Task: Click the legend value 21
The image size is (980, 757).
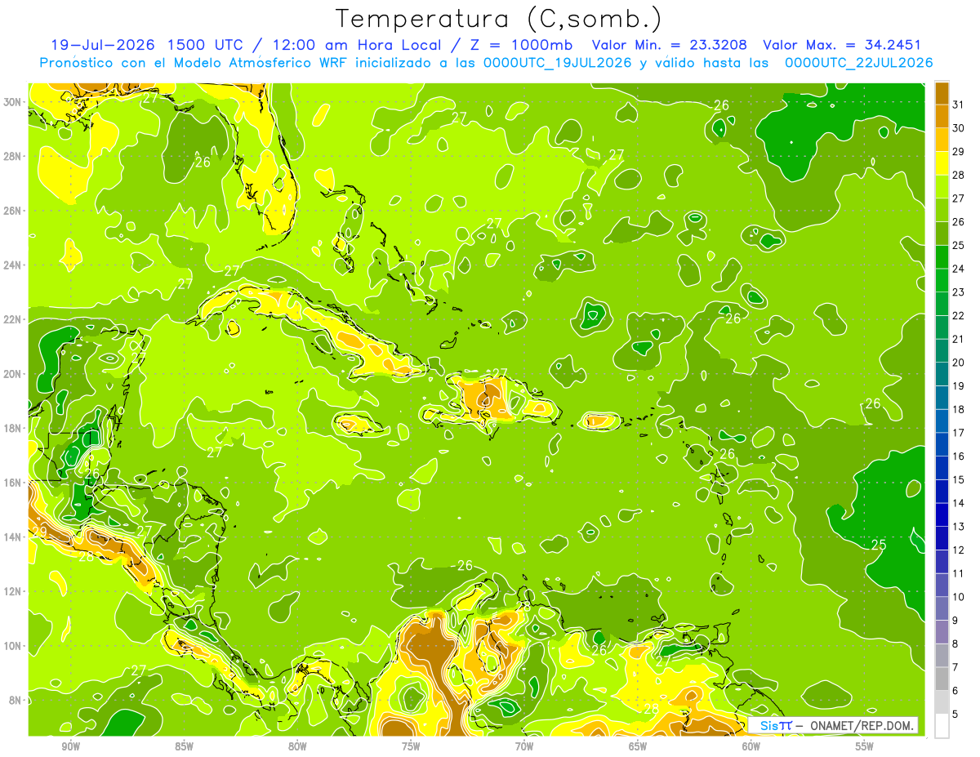Action: [958, 340]
